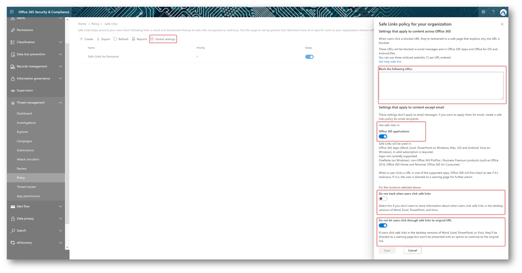Image resolution: width=522 pixels, height=273 pixels.
Task: Open the Get help with this link
Action: 390,62
